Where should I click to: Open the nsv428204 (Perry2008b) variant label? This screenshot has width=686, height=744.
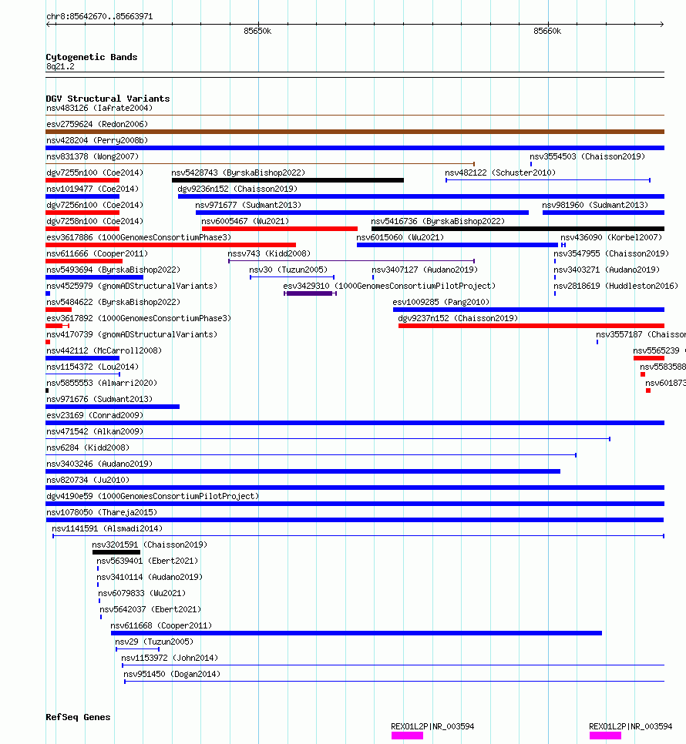tap(97, 140)
